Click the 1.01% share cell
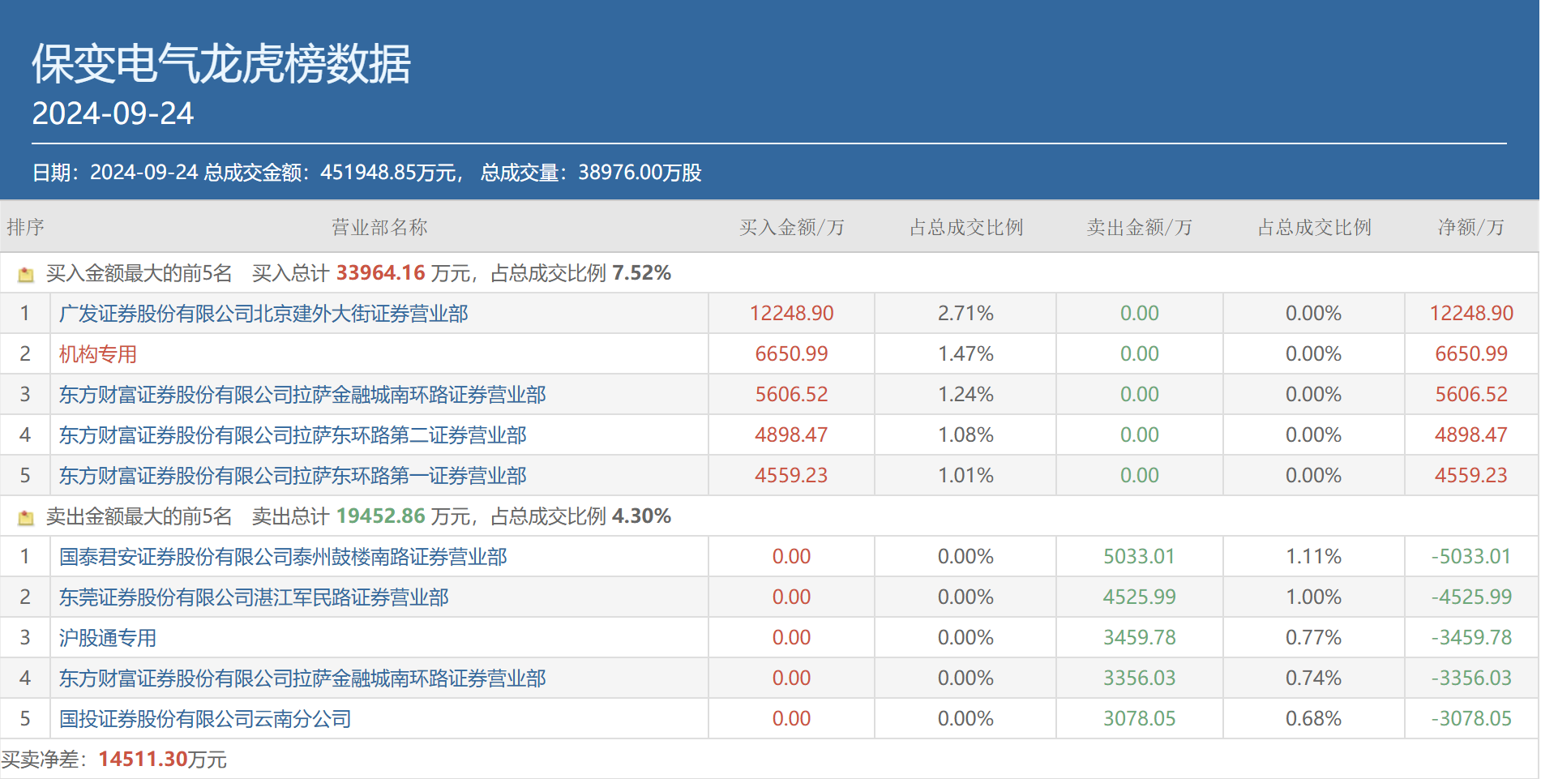The width and height of the screenshot is (1541, 779). point(965,476)
